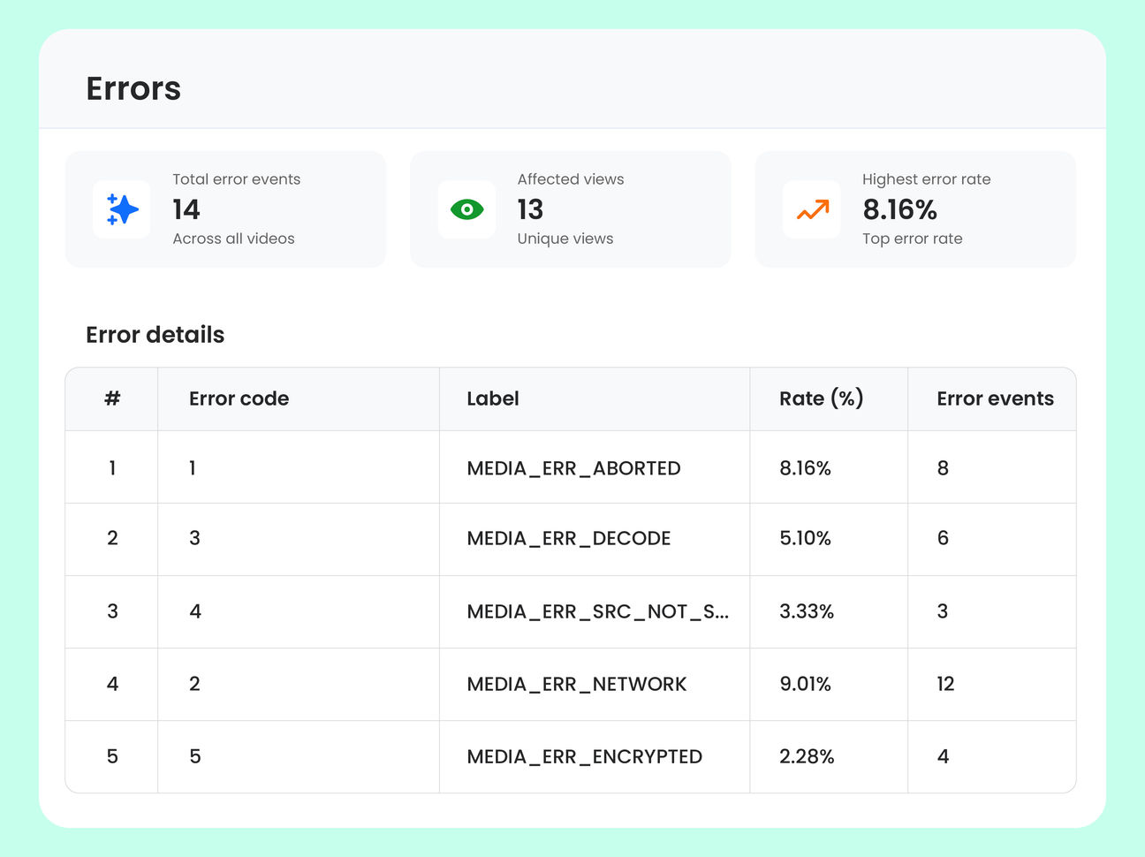This screenshot has height=857, width=1145.
Task: Click the 'Across all videos' caption
Action: pos(233,239)
